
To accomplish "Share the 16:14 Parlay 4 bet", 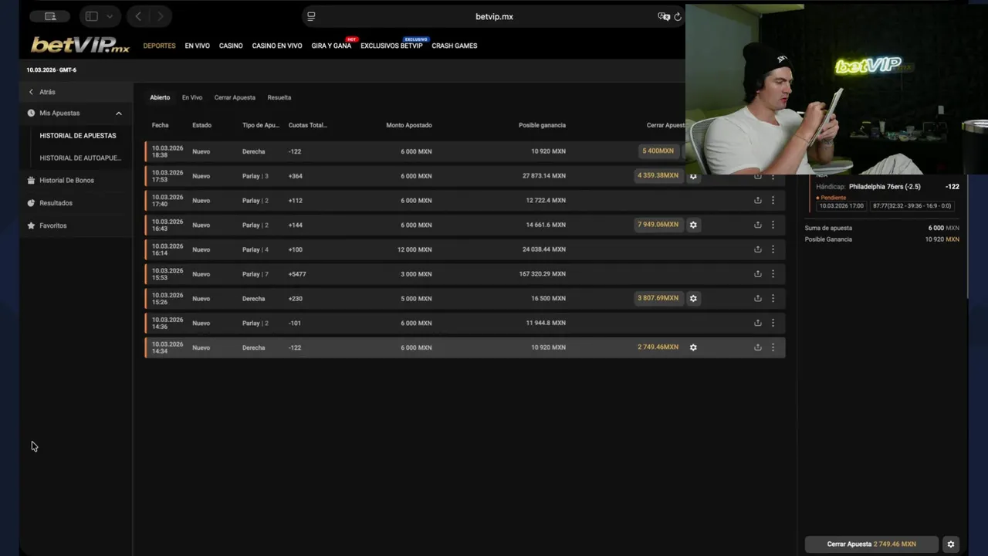I will [757, 249].
